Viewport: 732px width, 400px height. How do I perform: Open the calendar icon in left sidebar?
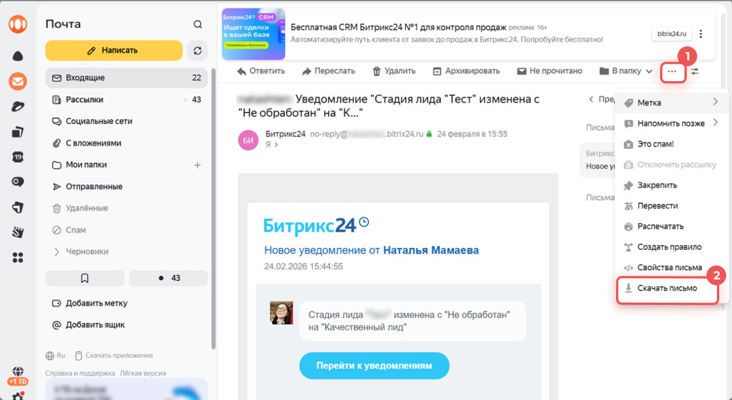18,157
